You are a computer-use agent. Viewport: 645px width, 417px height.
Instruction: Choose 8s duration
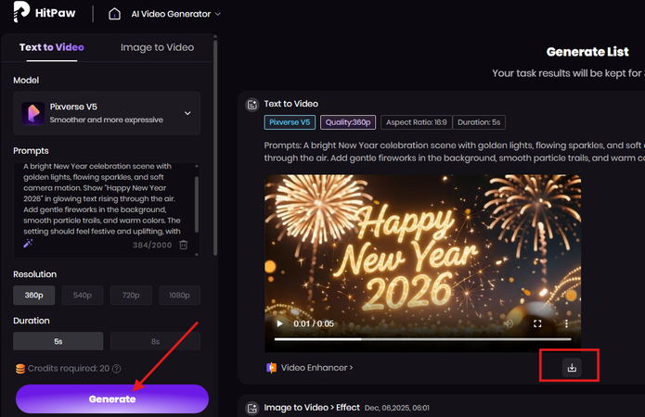pos(155,341)
